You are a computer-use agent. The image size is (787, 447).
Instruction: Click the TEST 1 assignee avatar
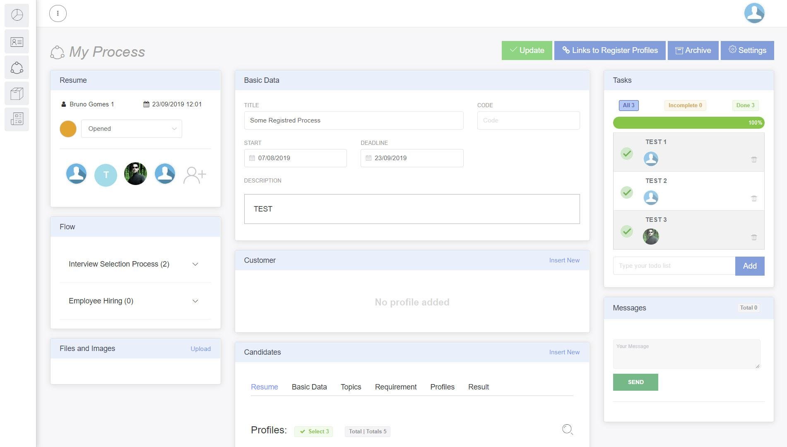651,159
